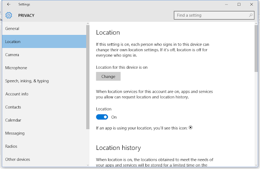Open Calendar privacy settings

[x=13, y=120]
